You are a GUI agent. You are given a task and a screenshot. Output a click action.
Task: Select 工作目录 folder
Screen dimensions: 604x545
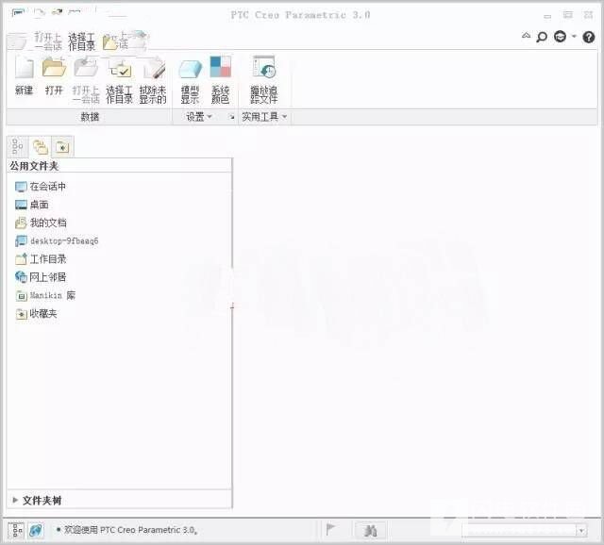click(41, 259)
